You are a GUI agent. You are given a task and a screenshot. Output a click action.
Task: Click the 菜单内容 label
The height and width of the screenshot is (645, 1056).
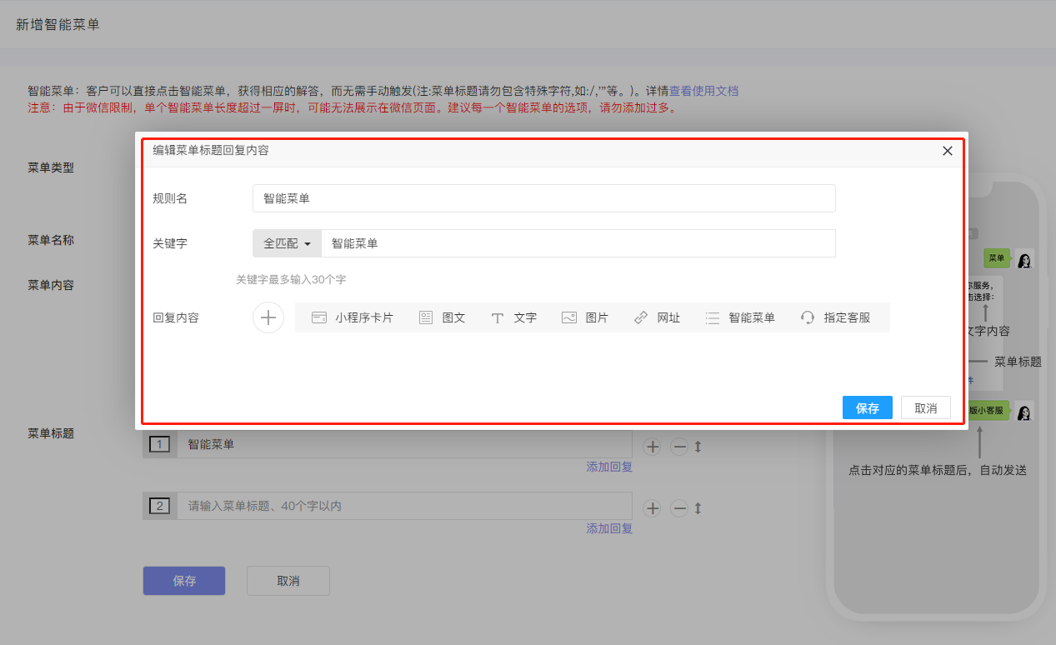click(x=51, y=285)
